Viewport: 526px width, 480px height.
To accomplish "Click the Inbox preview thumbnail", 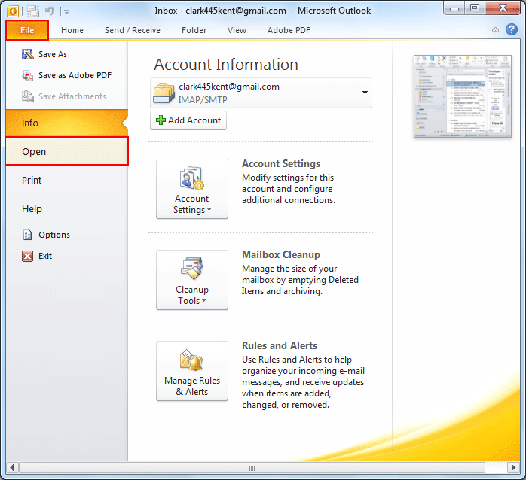I will click(463, 96).
